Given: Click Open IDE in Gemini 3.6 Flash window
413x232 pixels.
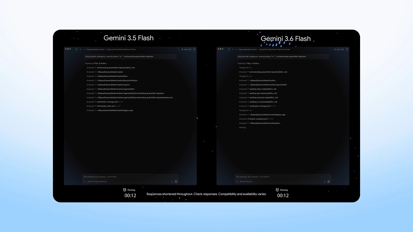Looking at the screenshot, I should coord(339,49).
